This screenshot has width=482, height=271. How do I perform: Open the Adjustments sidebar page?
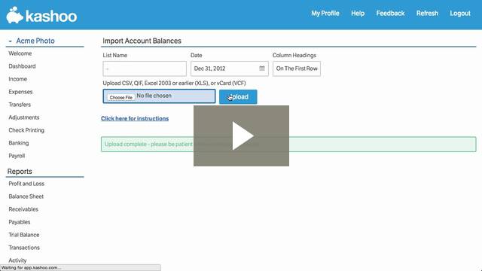24,117
